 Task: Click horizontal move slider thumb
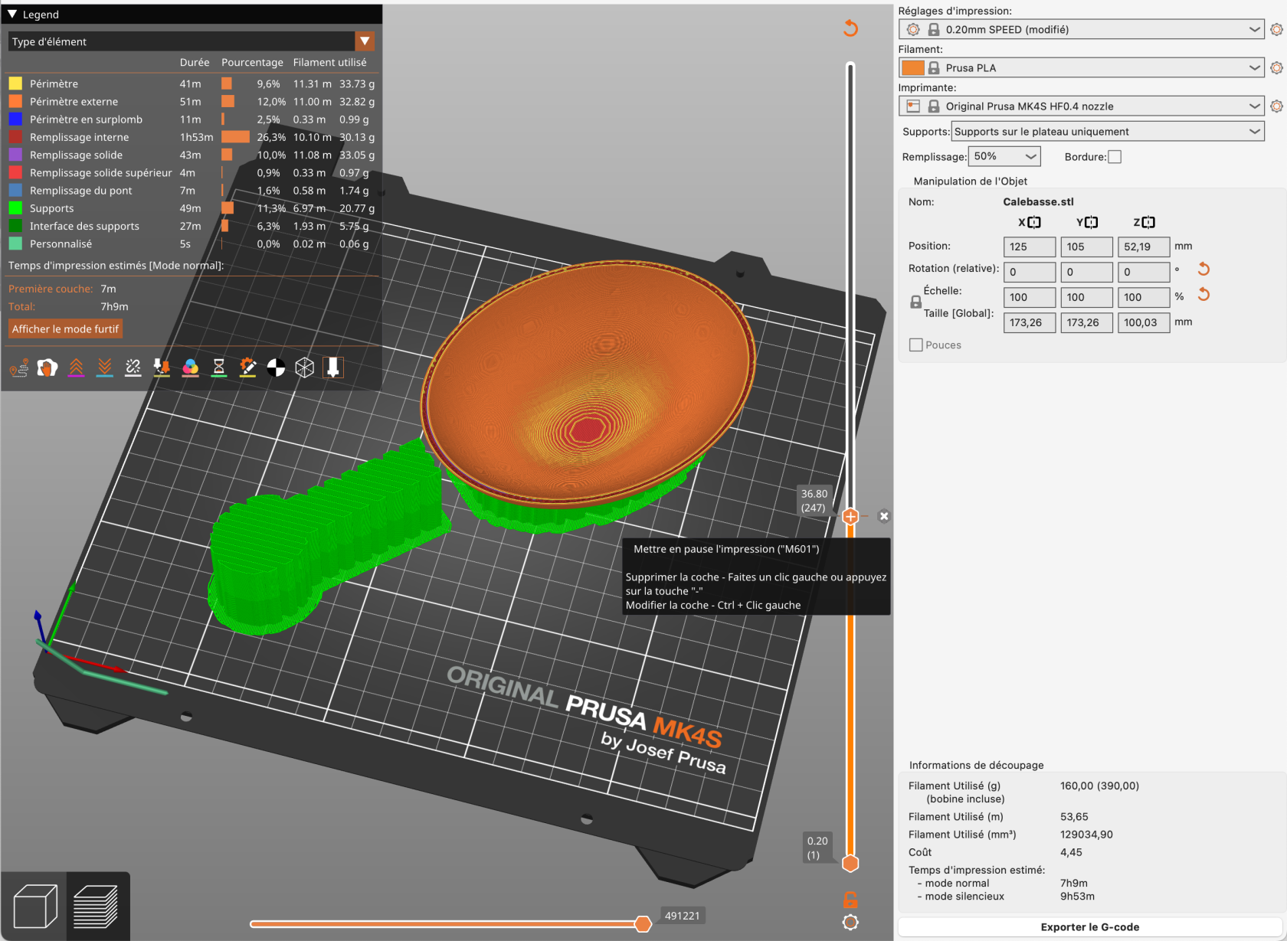[x=643, y=924]
